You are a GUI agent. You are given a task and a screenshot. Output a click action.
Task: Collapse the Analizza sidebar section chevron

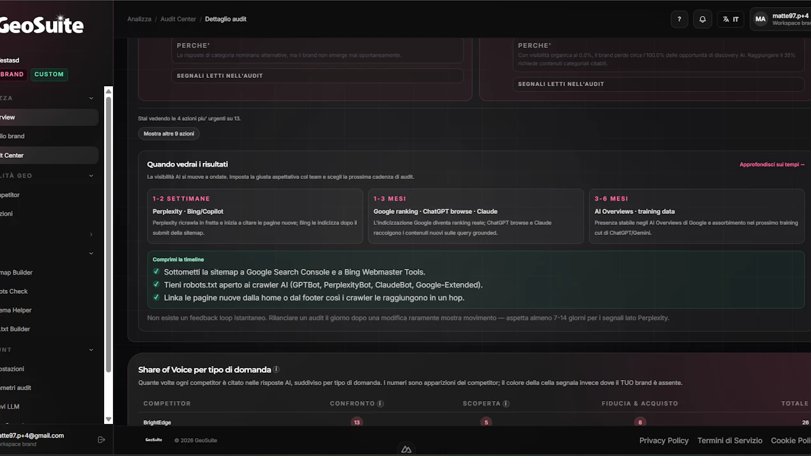91,98
